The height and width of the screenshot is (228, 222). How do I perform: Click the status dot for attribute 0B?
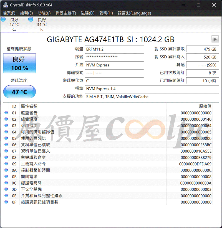[6, 176]
